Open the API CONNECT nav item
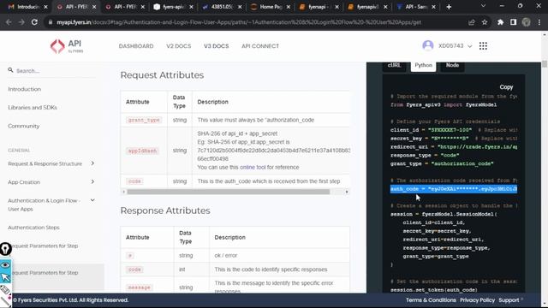This screenshot has width=548, height=308. [x=260, y=46]
